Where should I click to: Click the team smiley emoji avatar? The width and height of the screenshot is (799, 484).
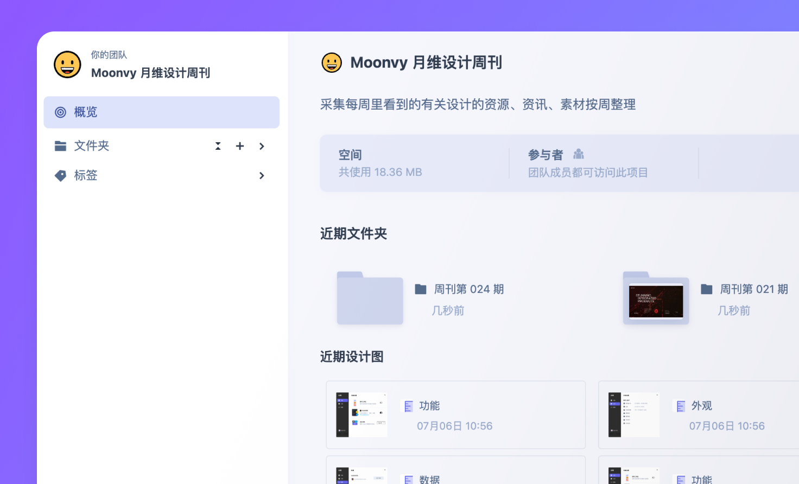pos(67,65)
